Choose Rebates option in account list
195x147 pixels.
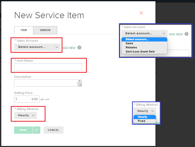pyautogui.click(x=144, y=47)
